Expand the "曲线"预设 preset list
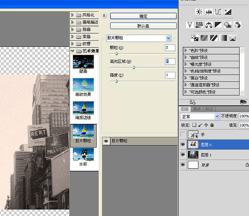 tap(186, 57)
